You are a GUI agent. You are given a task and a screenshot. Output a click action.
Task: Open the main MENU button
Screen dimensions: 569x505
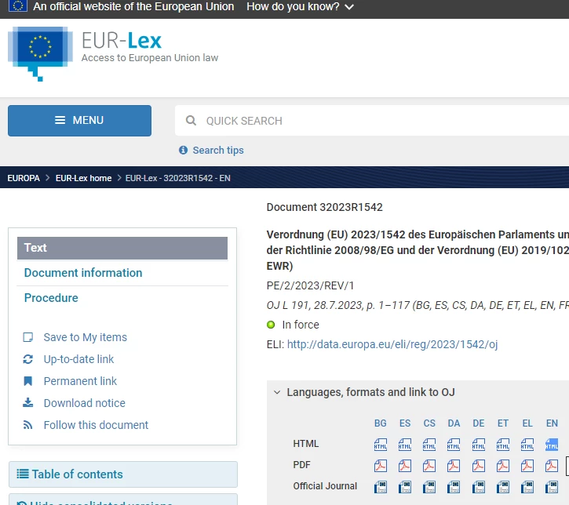tap(79, 121)
